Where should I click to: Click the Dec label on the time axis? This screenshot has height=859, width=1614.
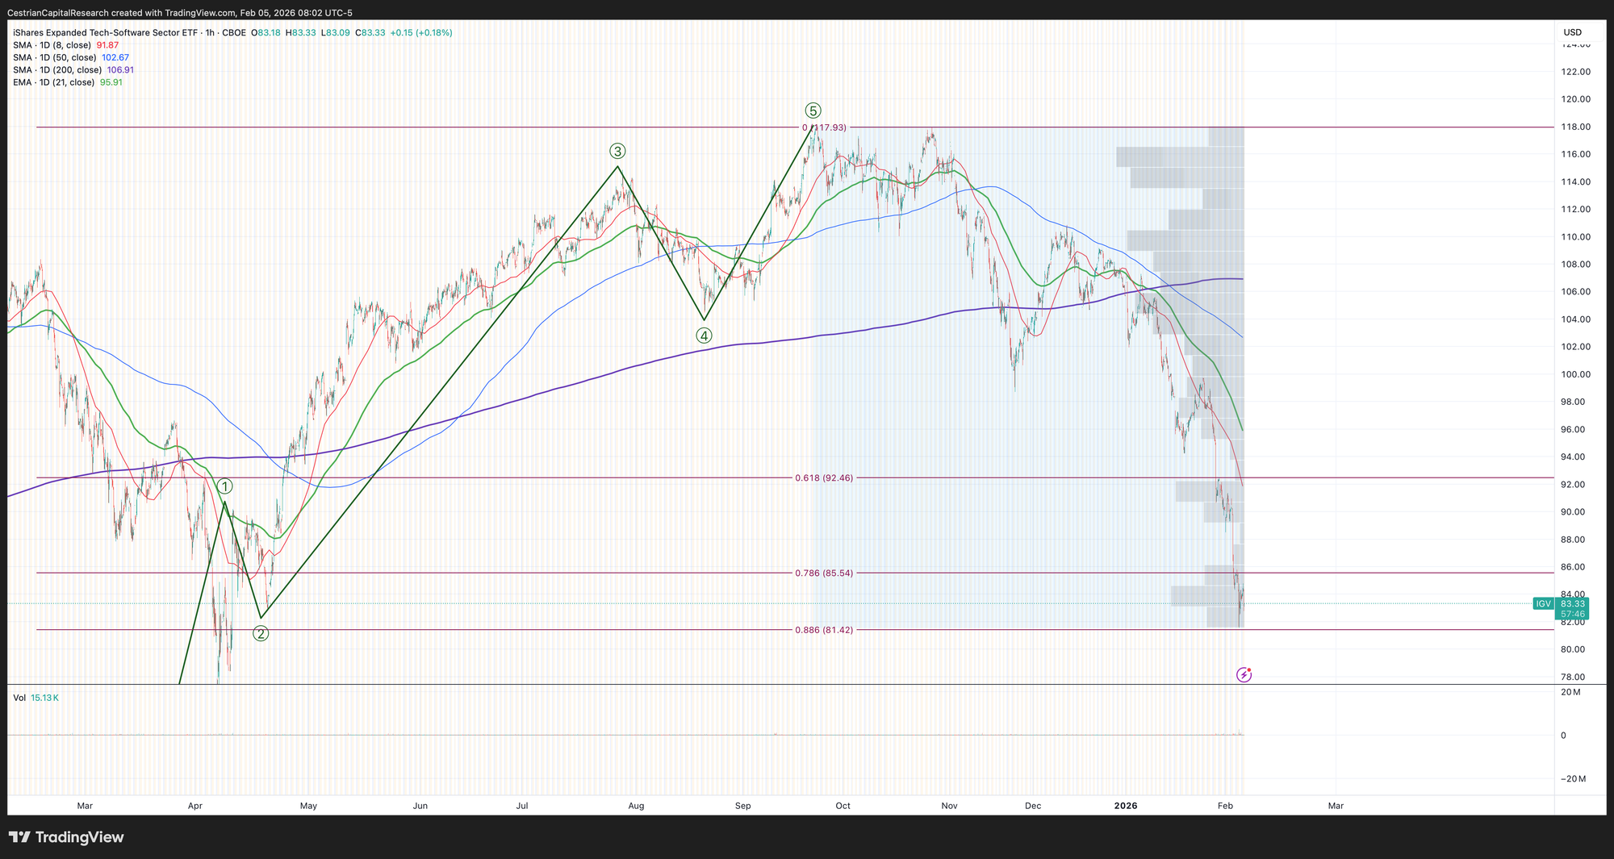coord(1033,806)
